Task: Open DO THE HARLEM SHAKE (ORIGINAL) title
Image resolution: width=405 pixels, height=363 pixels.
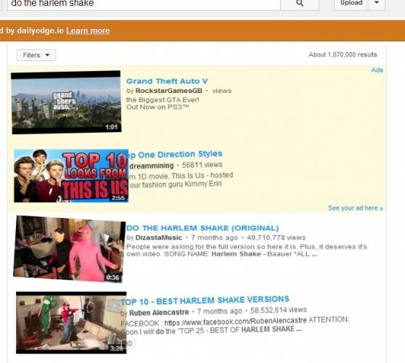Action: (x=202, y=228)
